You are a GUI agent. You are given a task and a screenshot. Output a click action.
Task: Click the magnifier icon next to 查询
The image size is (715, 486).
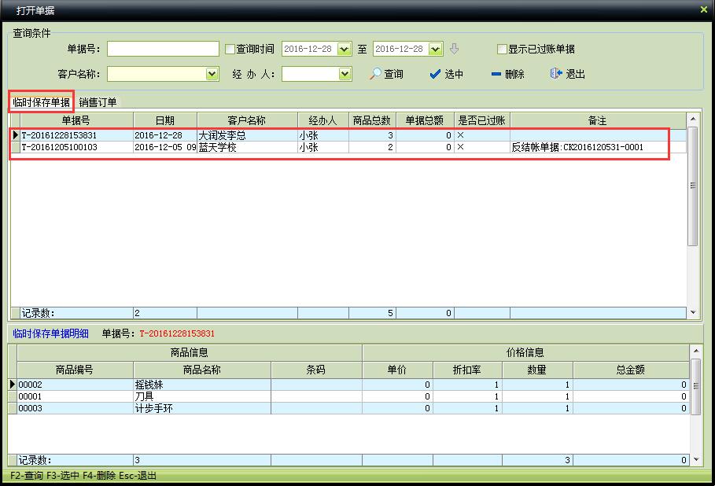pos(375,74)
